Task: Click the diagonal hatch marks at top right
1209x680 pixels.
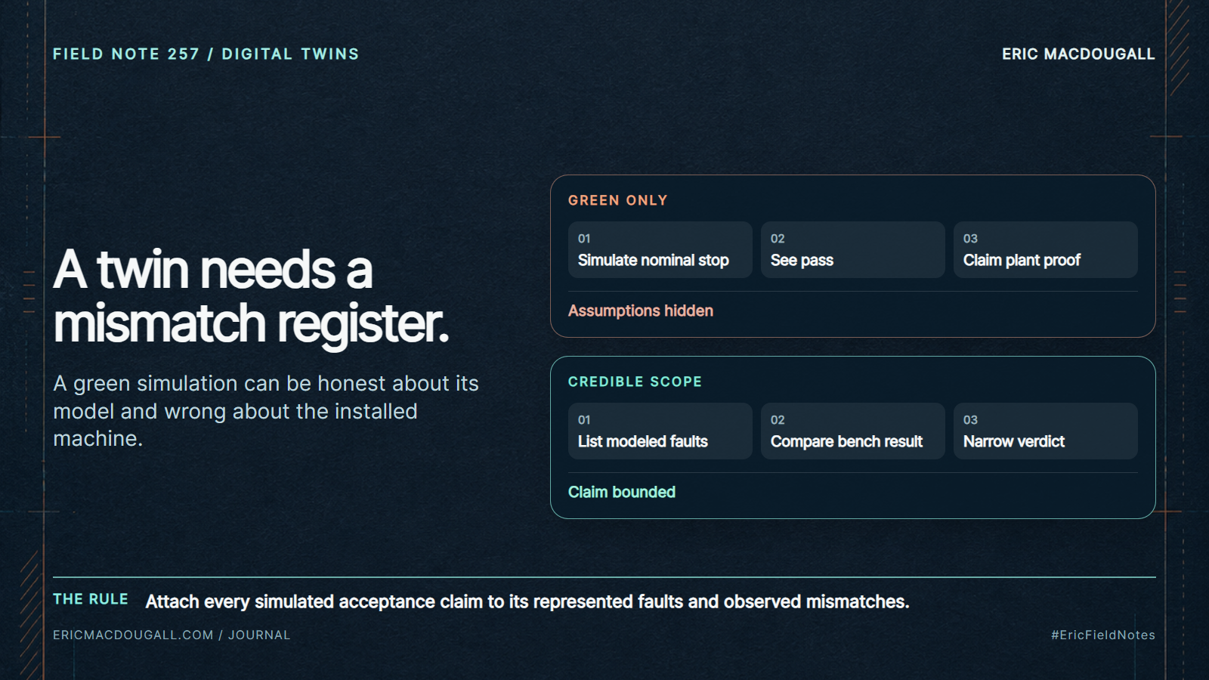Action: pos(1178,47)
